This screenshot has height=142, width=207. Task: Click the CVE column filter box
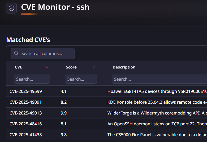tap(32, 79)
